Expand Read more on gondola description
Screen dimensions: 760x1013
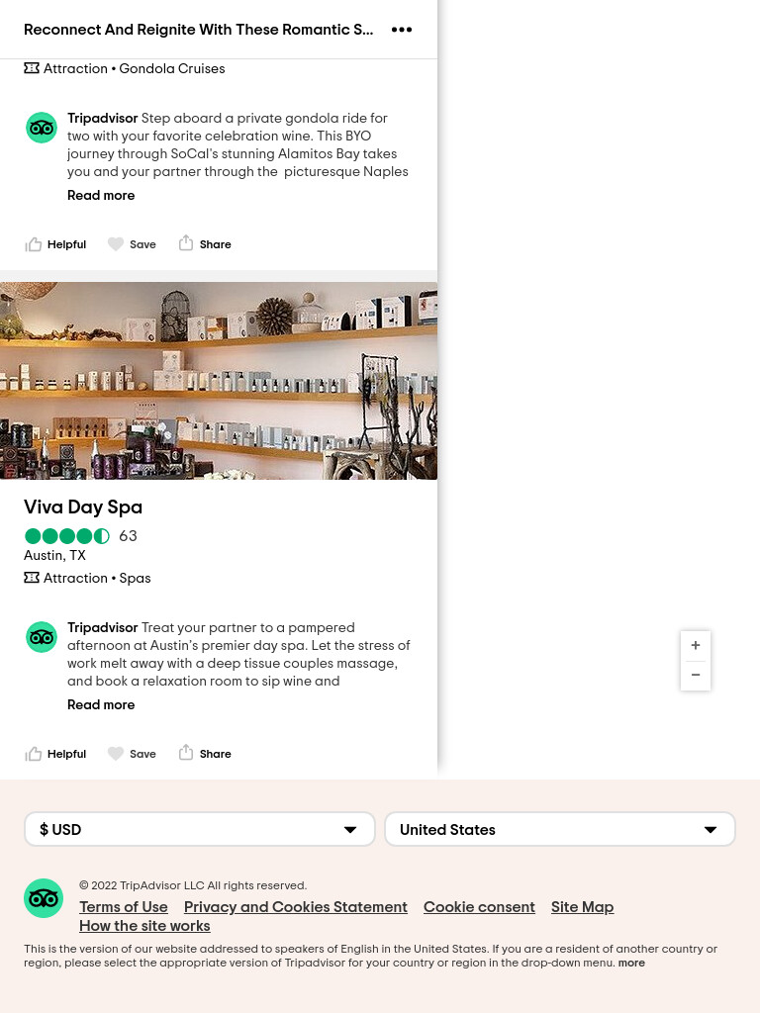(x=101, y=195)
